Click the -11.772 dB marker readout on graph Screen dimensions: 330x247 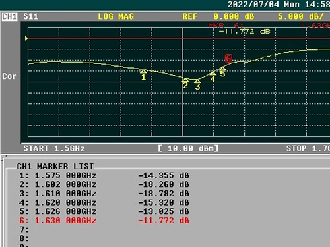point(244,32)
